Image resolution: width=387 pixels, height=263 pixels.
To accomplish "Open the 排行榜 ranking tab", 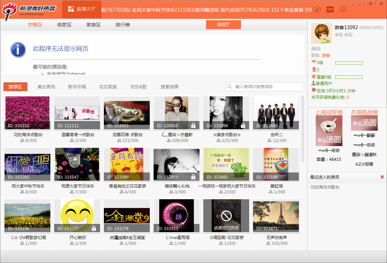I will coord(123,25).
